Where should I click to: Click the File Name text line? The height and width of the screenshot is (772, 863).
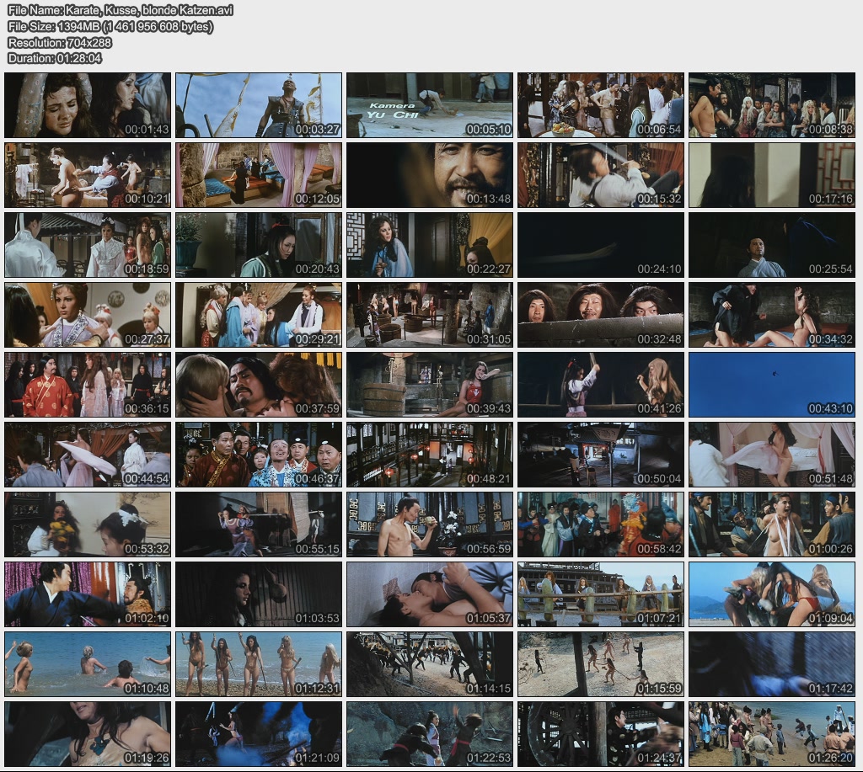(121, 10)
